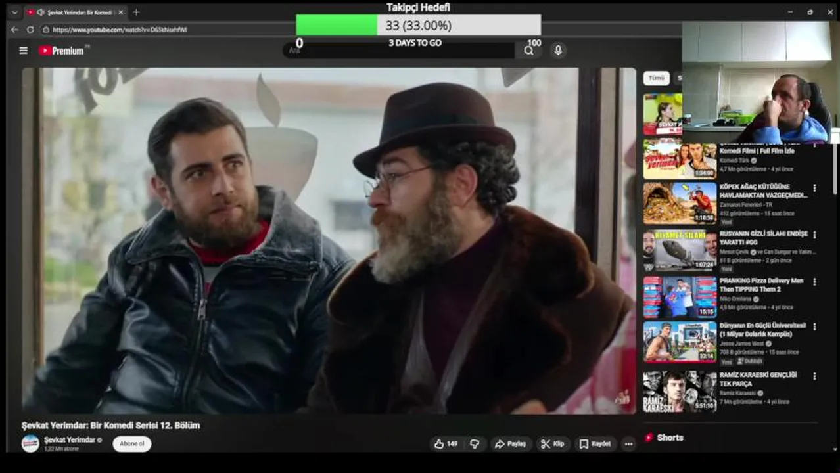This screenshot has width=840, height=473.
Task: Click the YouTube address bar URL
Action: 120,30
